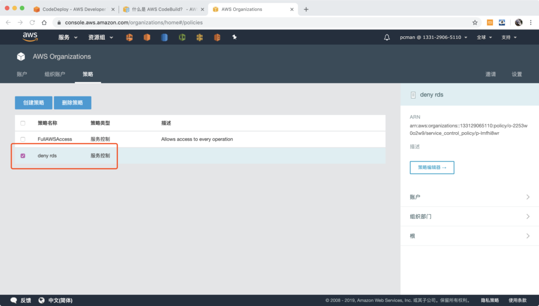Go to browser home page icon
Image resolution: width=539 pixels, height=306 pixels.
pyautogui.click(x=44, y=23)
